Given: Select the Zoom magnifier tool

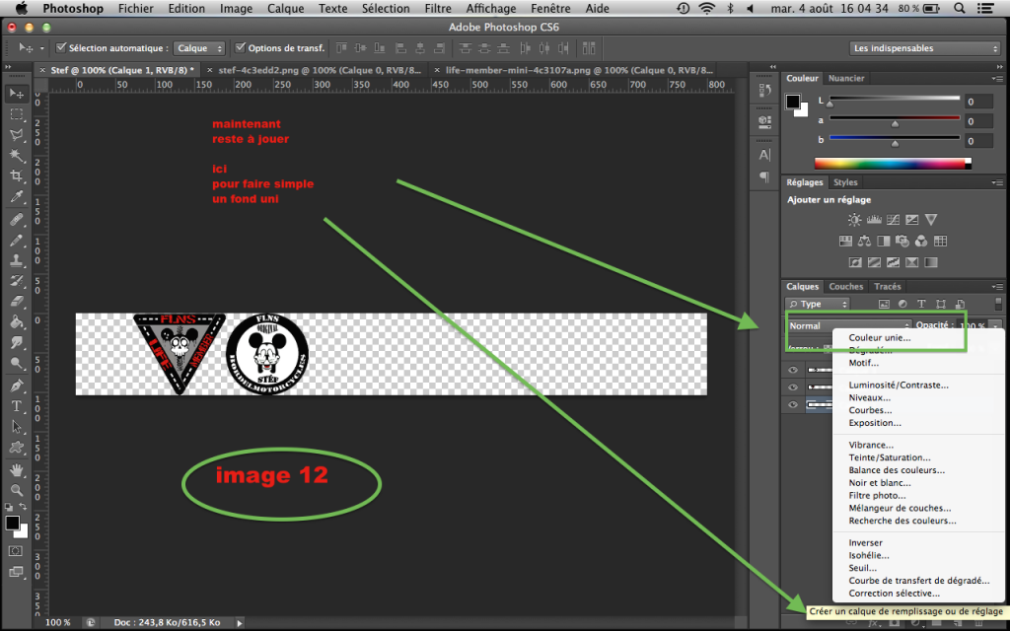Looking at the screenshot, I should coord(17,491).
